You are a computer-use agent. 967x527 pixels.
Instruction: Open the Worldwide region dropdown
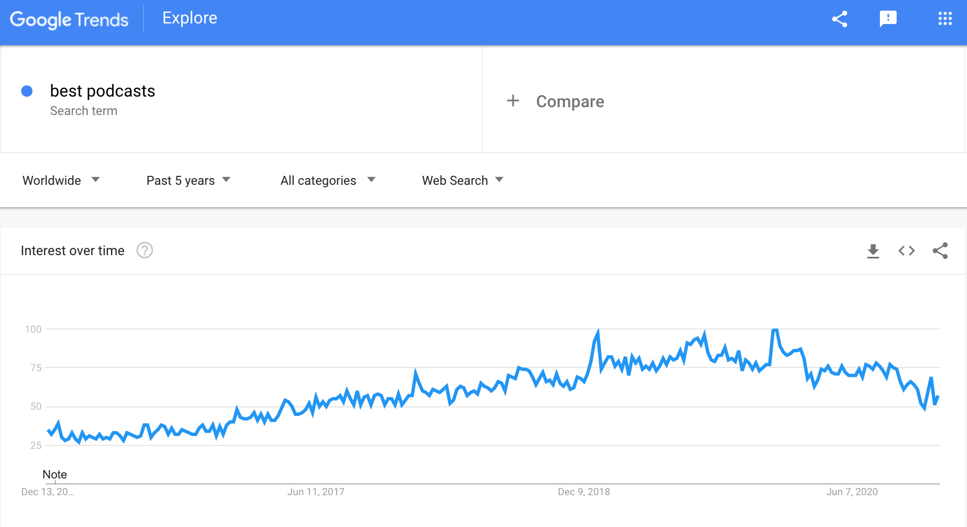click(61, 180)
